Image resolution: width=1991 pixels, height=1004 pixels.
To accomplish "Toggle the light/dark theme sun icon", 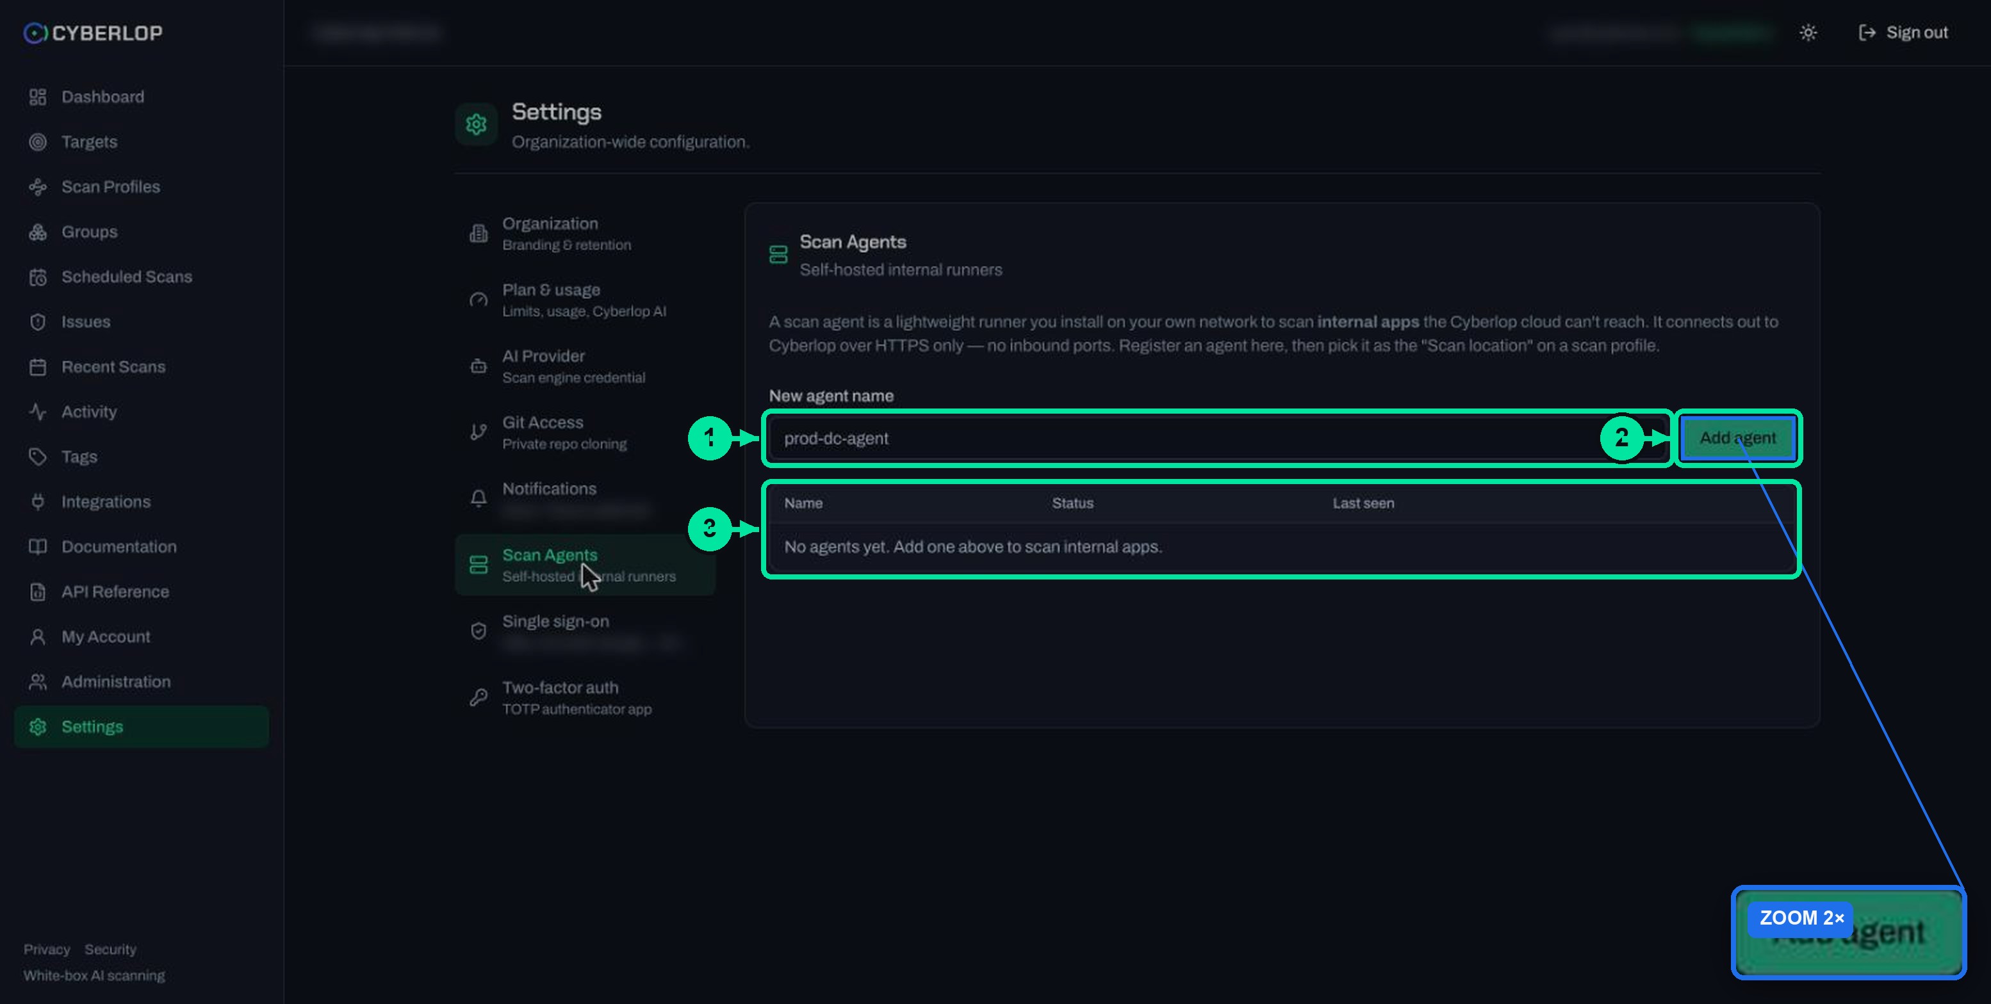I will [x=1807, y=33].
